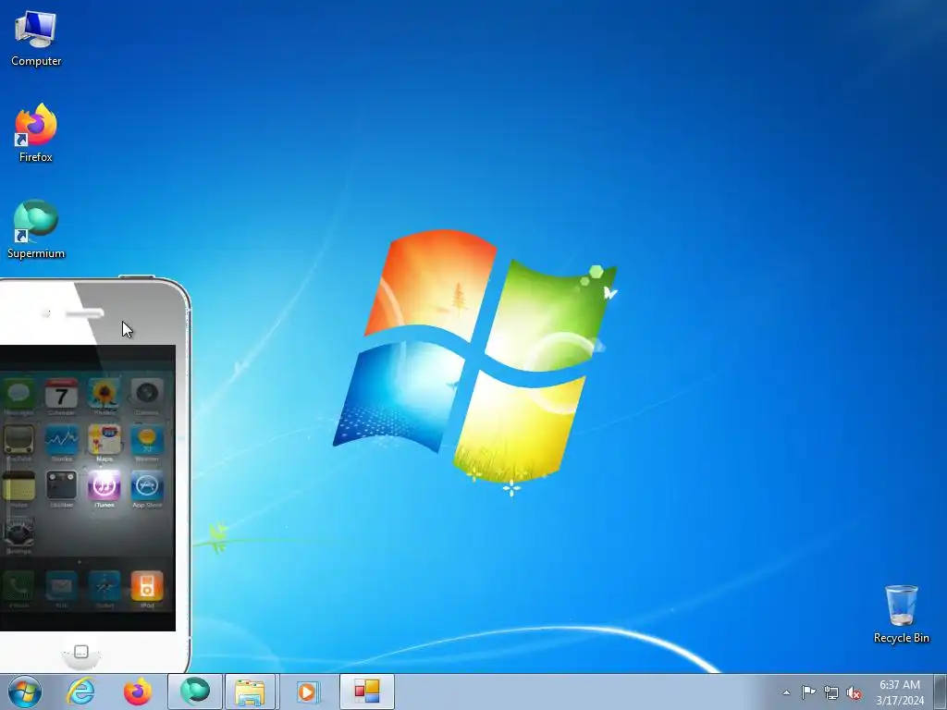Switch to Supermium in the taskbar
The height and width of the screenshot is (710, 947).
[x=195, y=692]
